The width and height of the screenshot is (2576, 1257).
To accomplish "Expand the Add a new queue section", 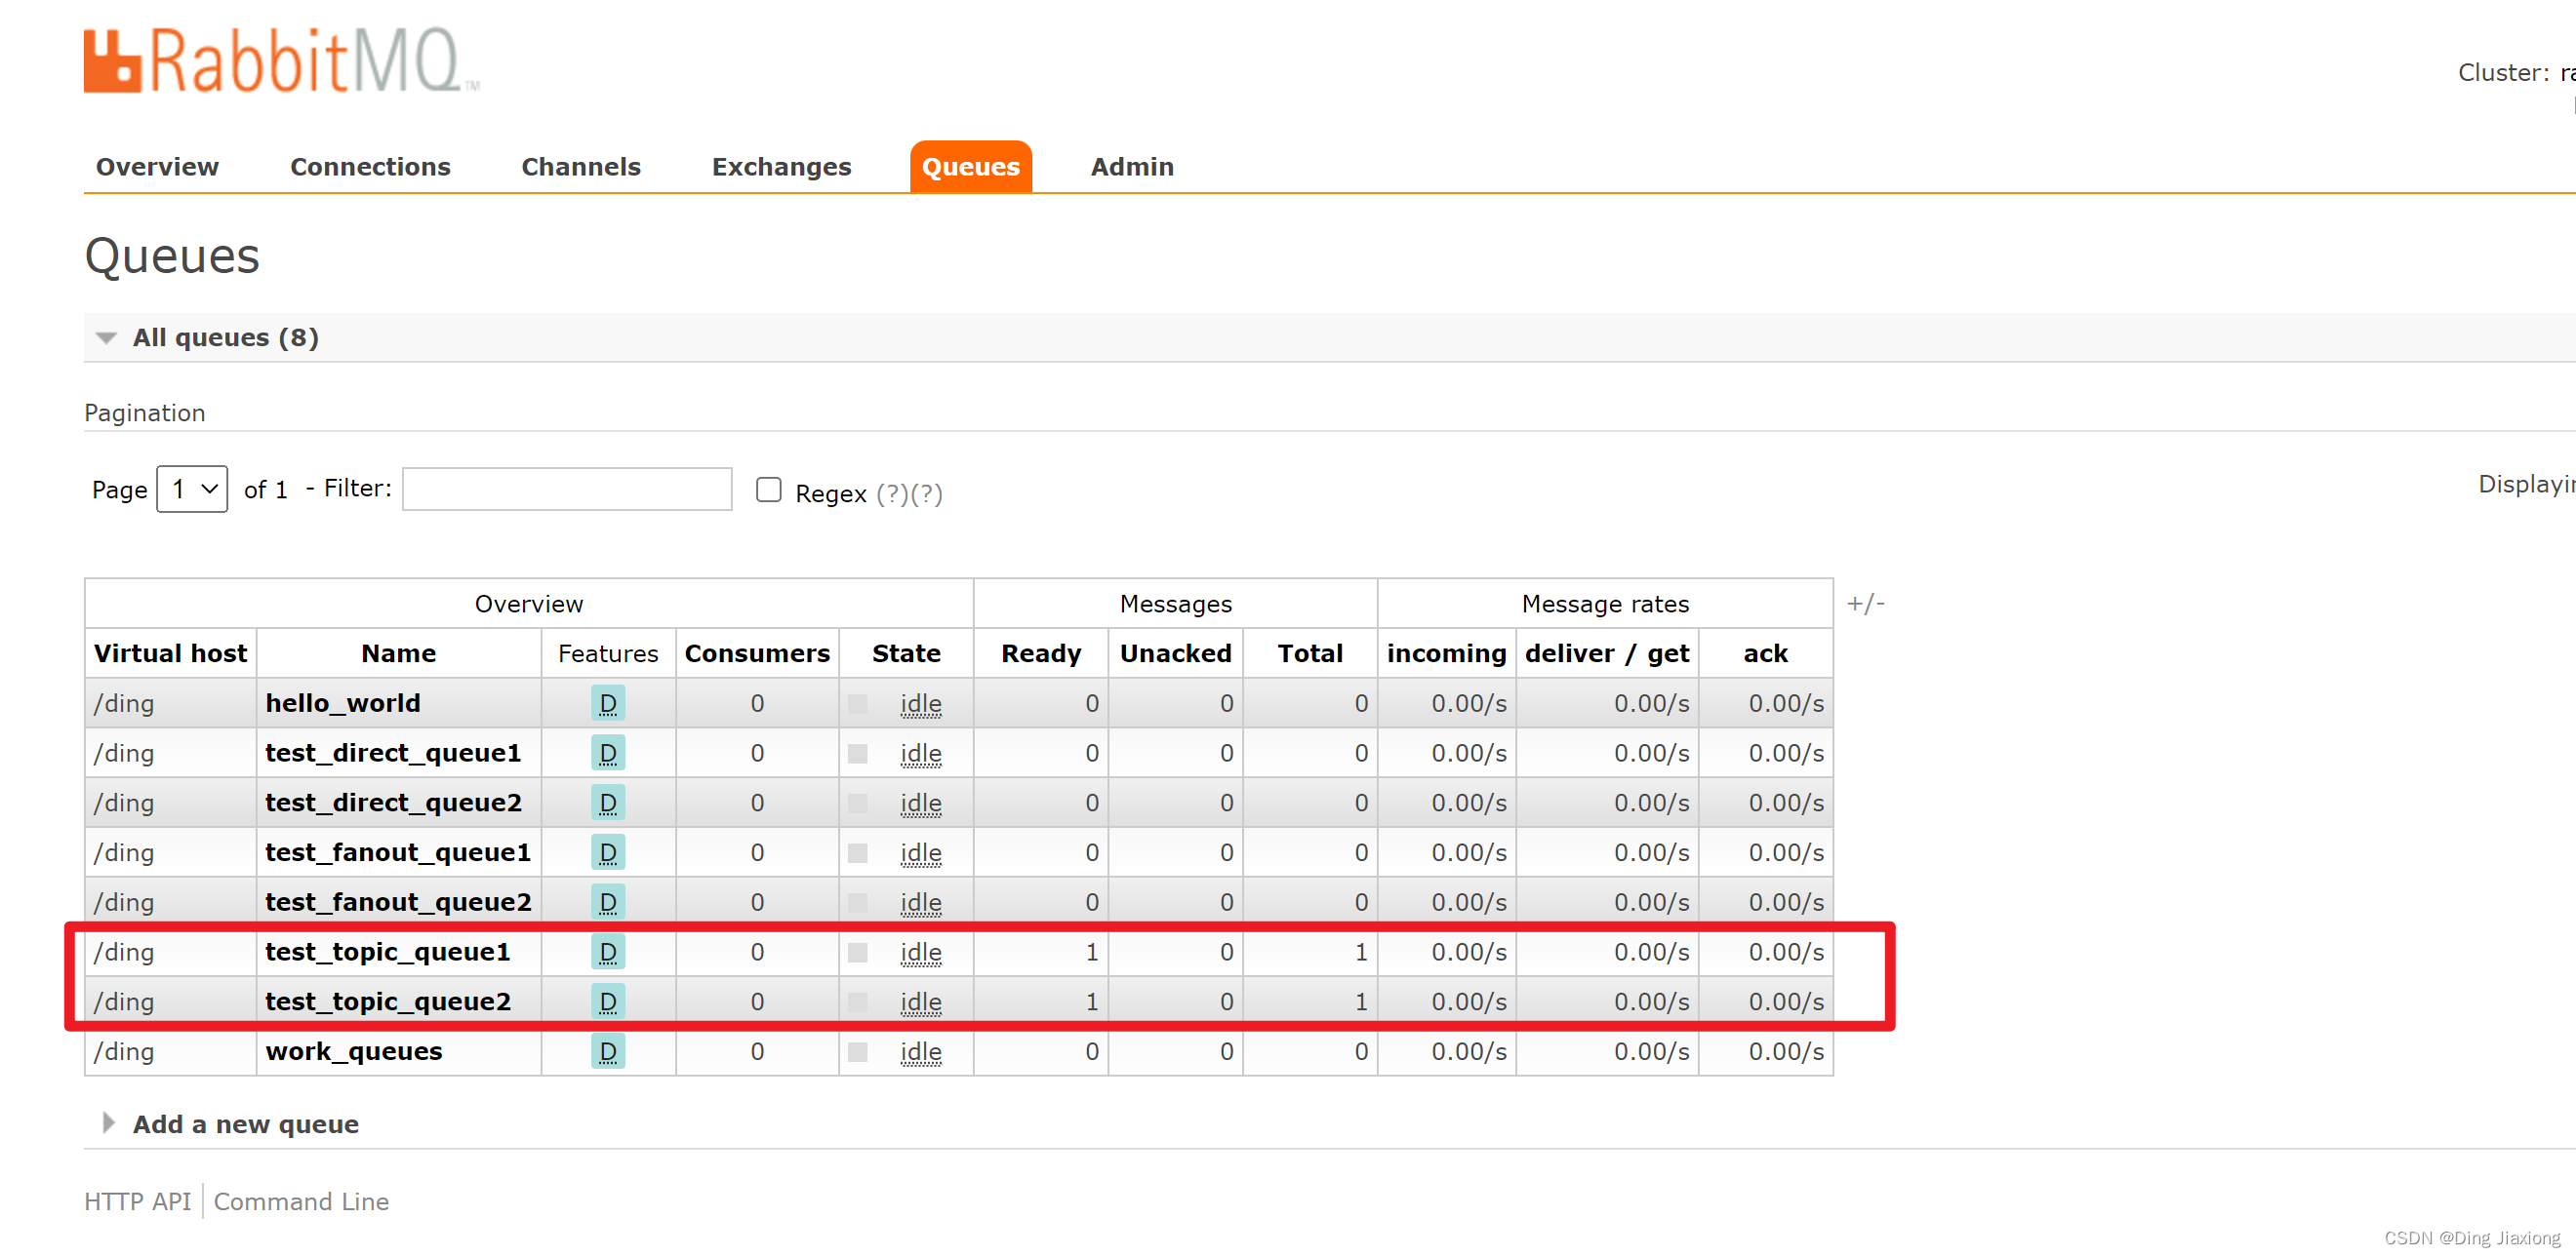I will tap(231, 1125).
